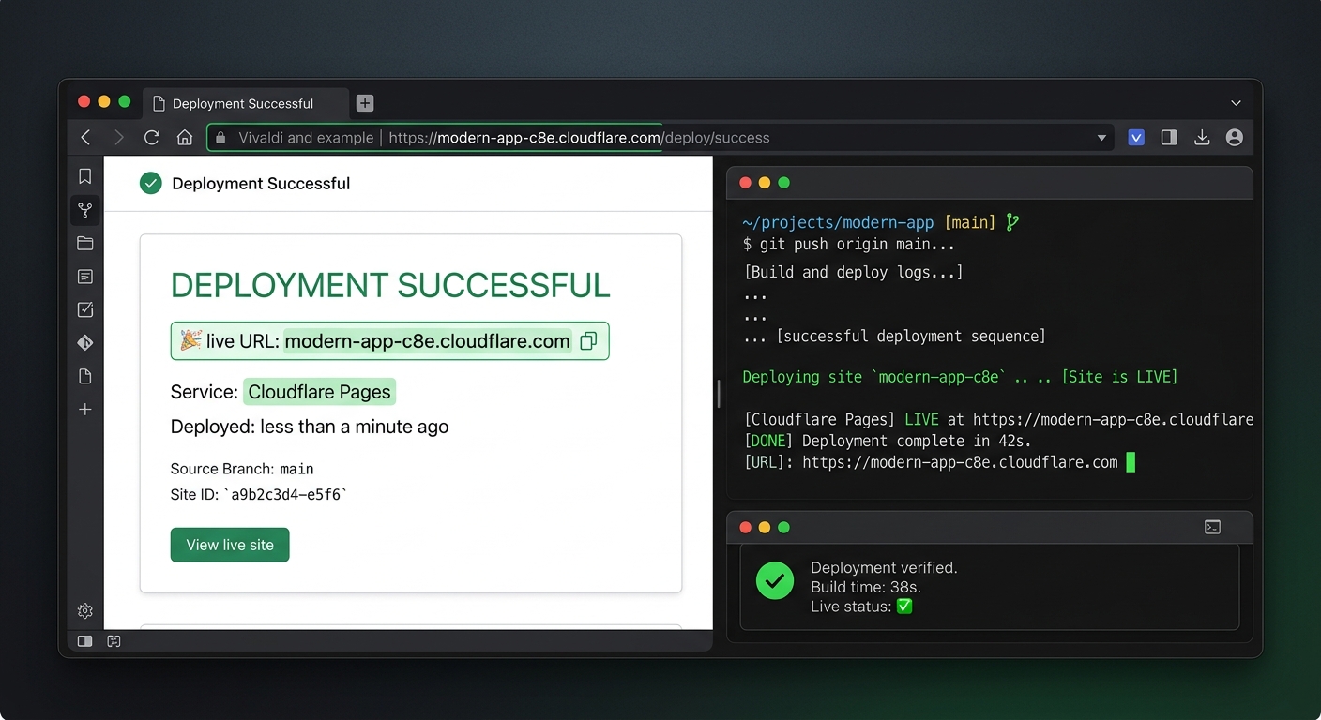1321x720 pixels.
Task: Click the terminal icon in lower window
Action: (x=1212, y=528)
